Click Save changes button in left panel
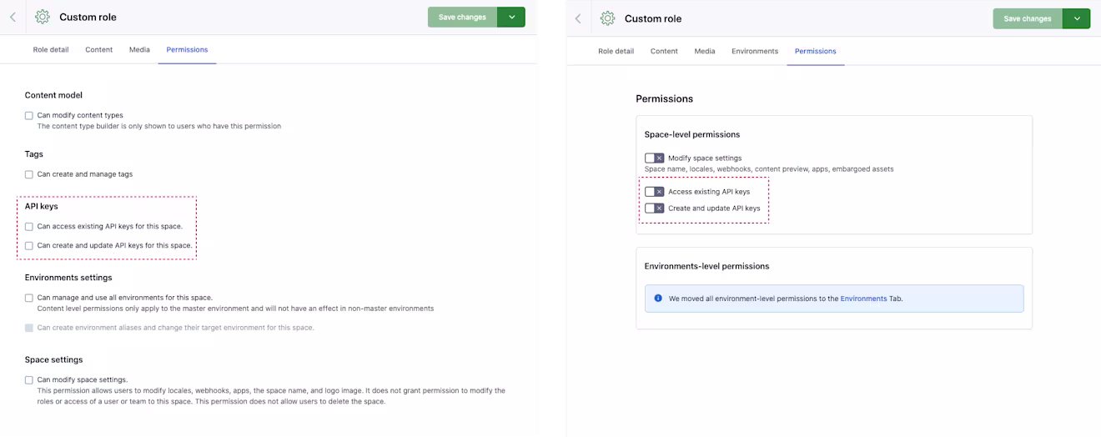The height and width of the screenshot is (437, 1101). pos(462,17)
